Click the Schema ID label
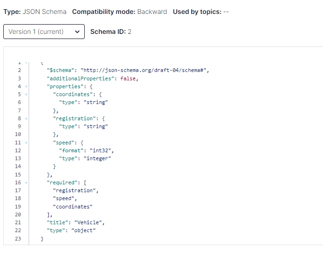 click(108, 32)
